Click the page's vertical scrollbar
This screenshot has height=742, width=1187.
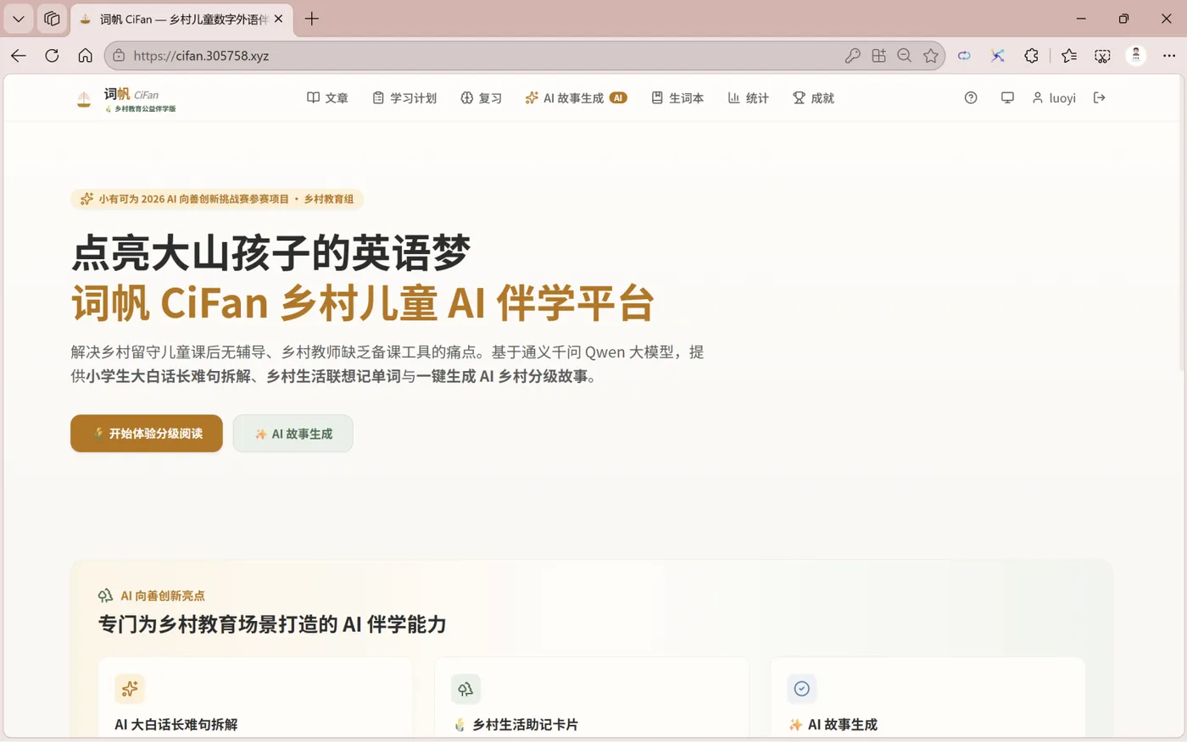point(1180,224)
